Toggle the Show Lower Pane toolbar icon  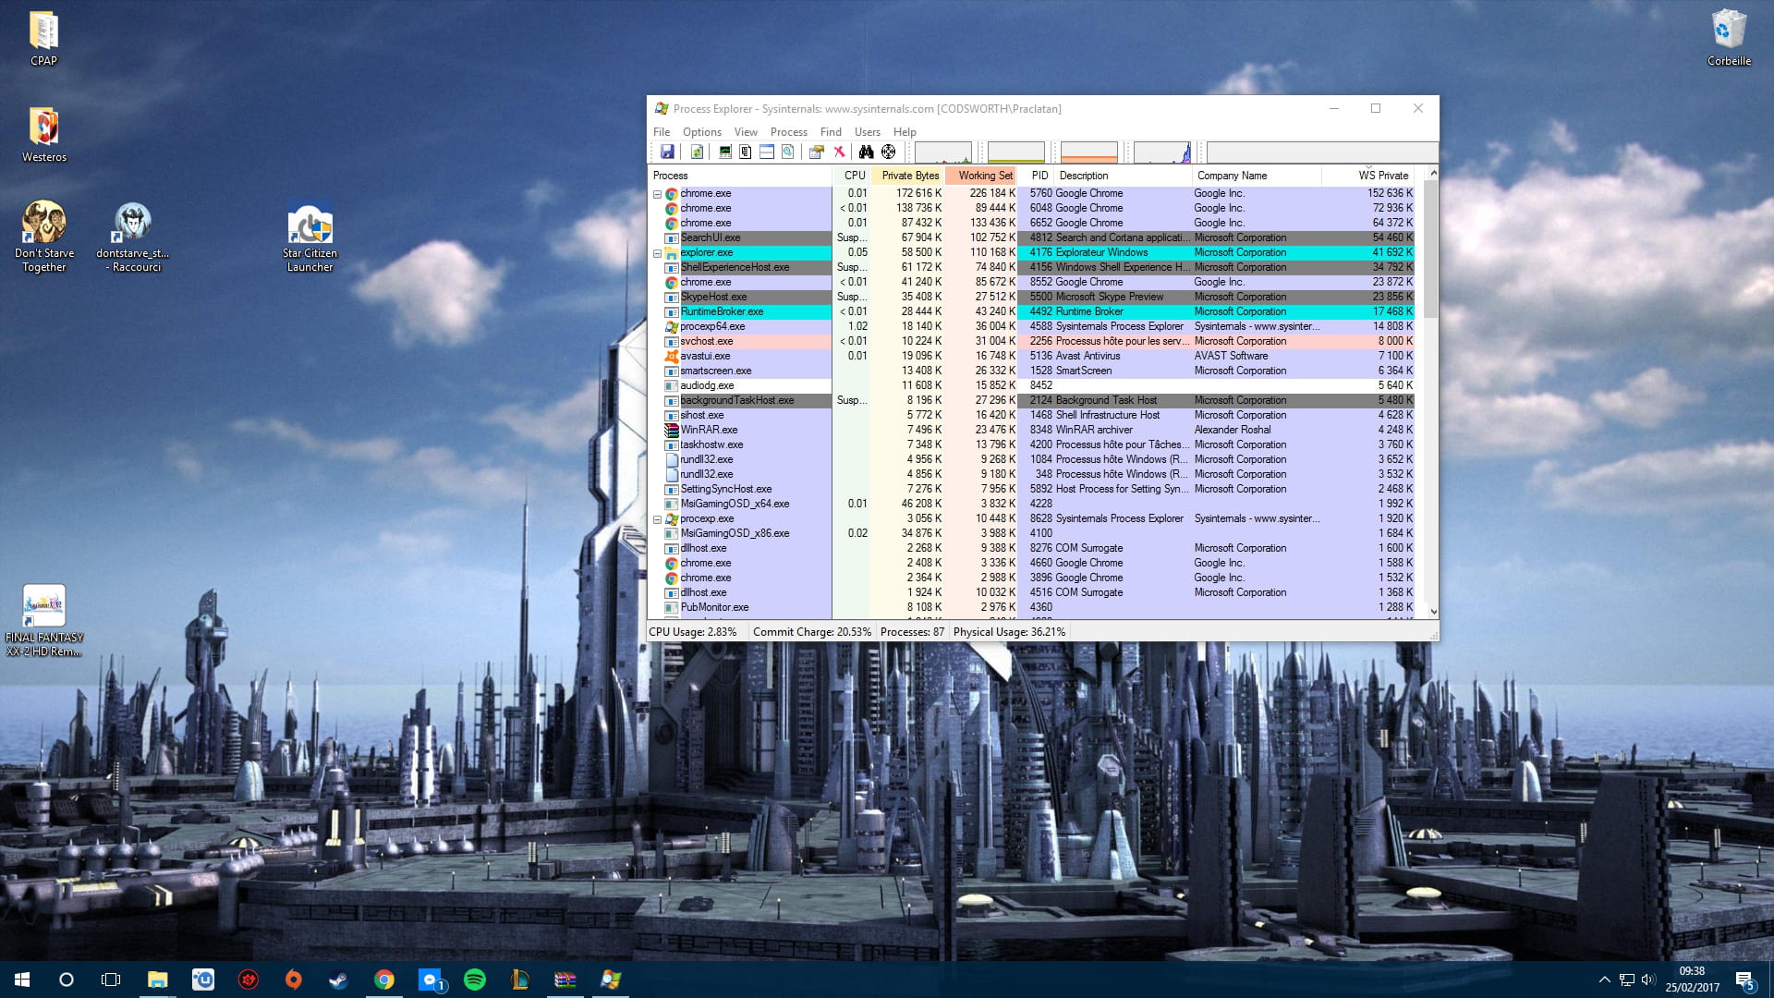tap(767, 152)
